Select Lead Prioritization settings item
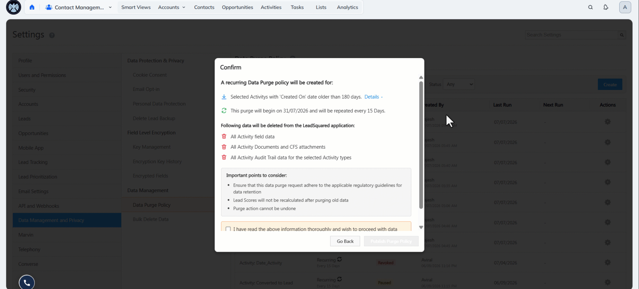The height and width of the screenshot is (289, 639). [x=67, y=177]
